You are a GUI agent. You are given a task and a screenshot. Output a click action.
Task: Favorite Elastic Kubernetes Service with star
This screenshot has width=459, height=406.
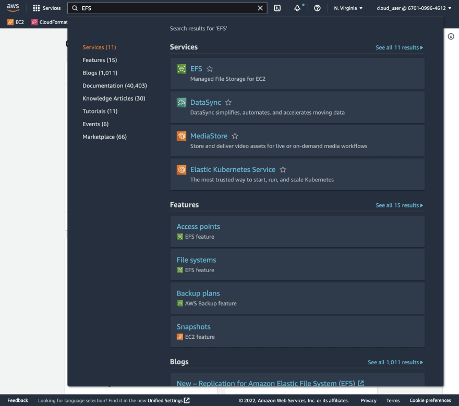coord(283,170)
